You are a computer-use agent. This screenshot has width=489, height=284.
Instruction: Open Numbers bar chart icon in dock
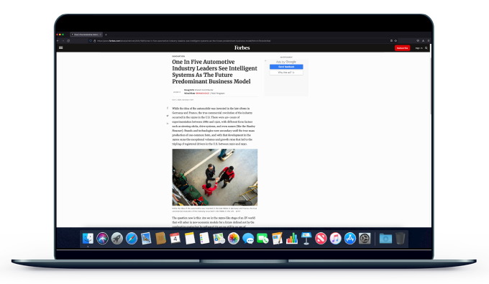[x=291, y=239]
